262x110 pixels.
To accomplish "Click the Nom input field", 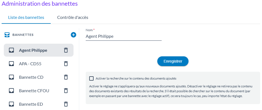I will 123,36.
